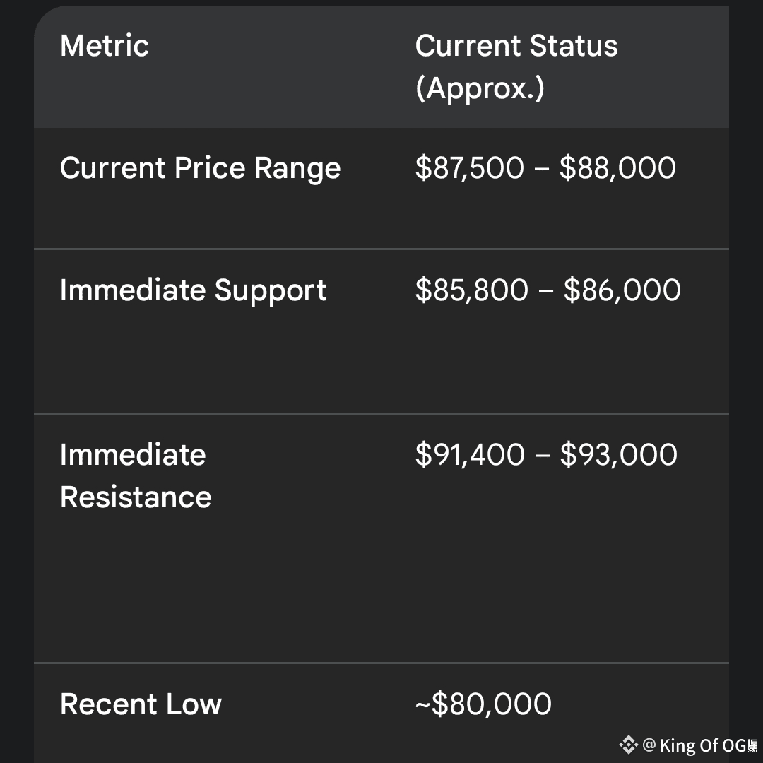This screenshot has height=763, width=763.
Task: Select the $88,000 price value
Action: [x=617, y=168]
